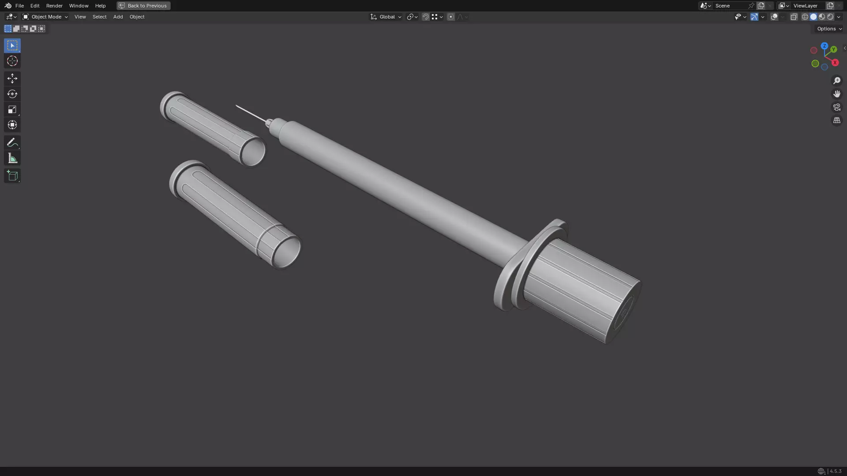Open the pivot point dropdown
Image resolution: width=847 pixels, height=476 pixels.
(412, 17)
